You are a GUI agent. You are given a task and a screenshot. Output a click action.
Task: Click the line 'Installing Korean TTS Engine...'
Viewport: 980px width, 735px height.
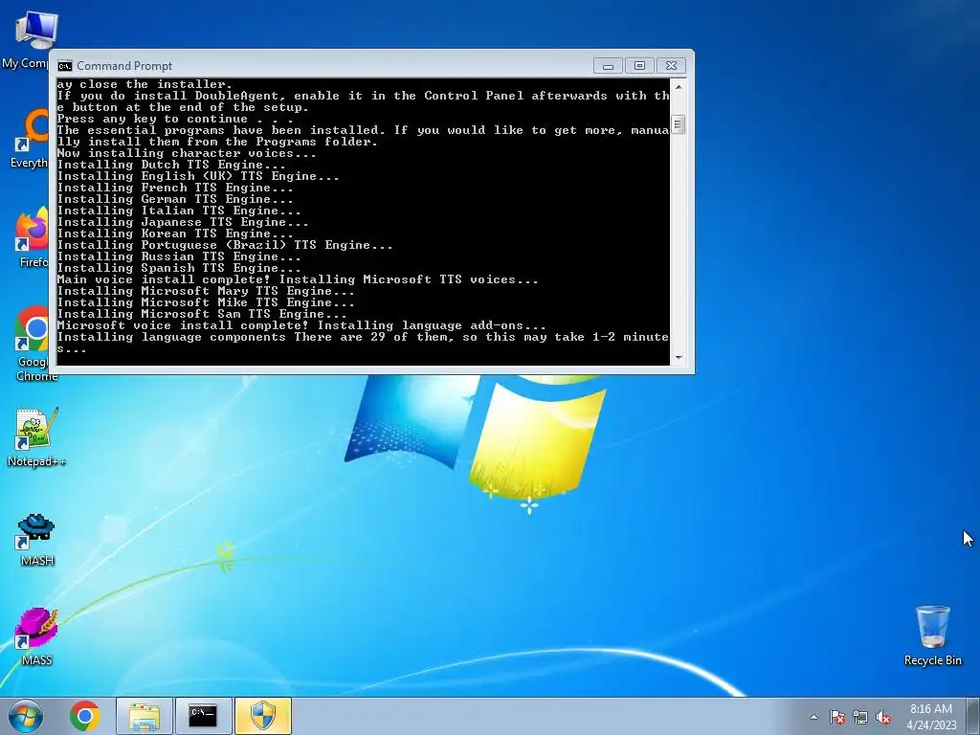175,234
